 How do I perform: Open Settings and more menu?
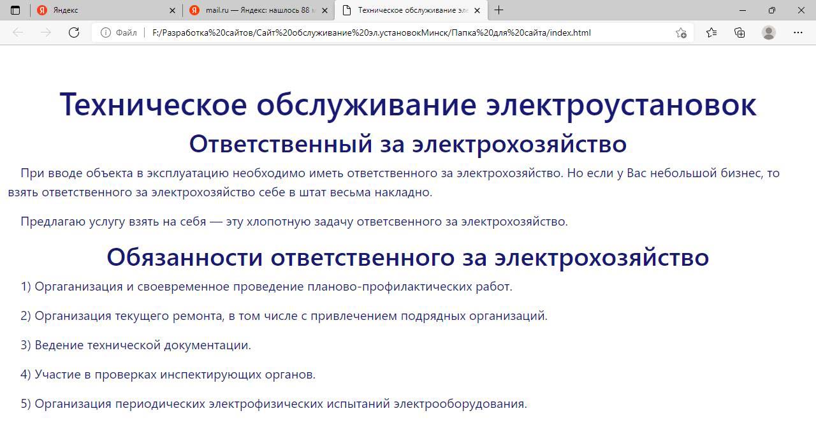(798, 33)
